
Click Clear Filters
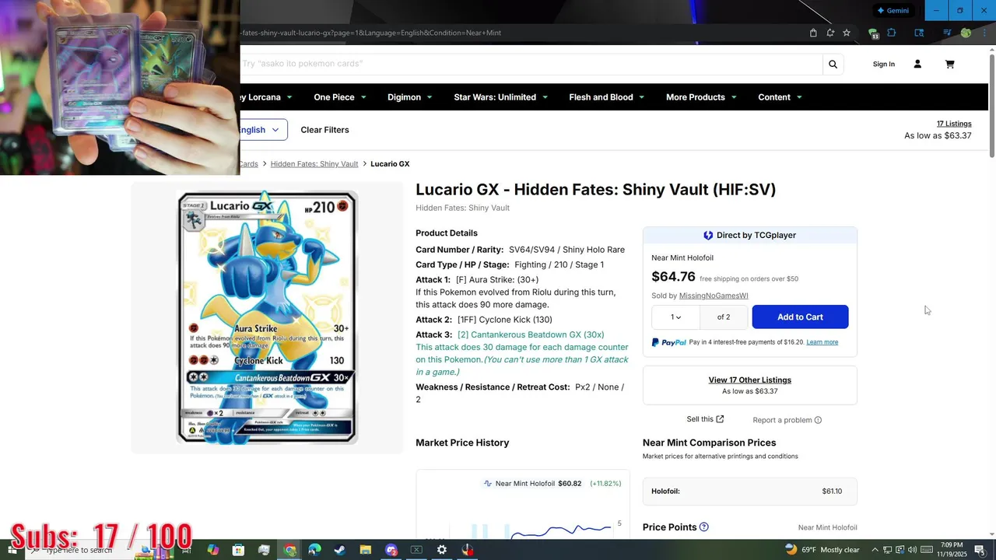tap(324, 130)
